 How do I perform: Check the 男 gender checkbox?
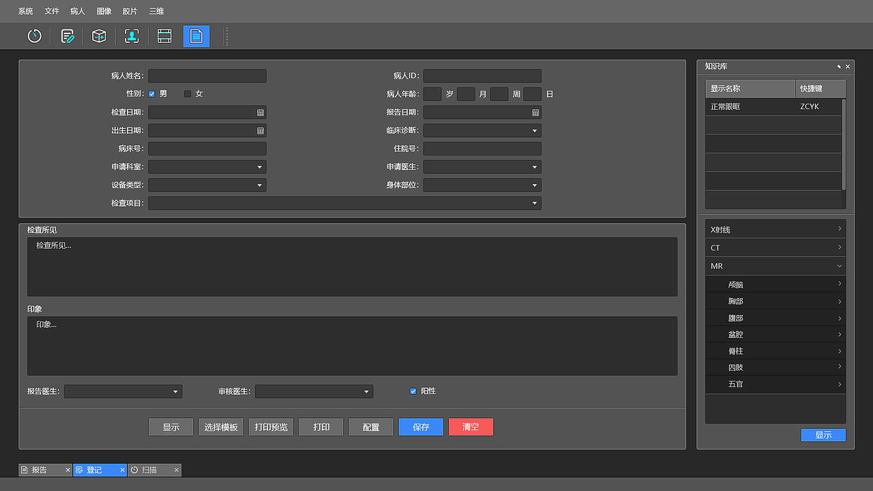pos(151,94)
